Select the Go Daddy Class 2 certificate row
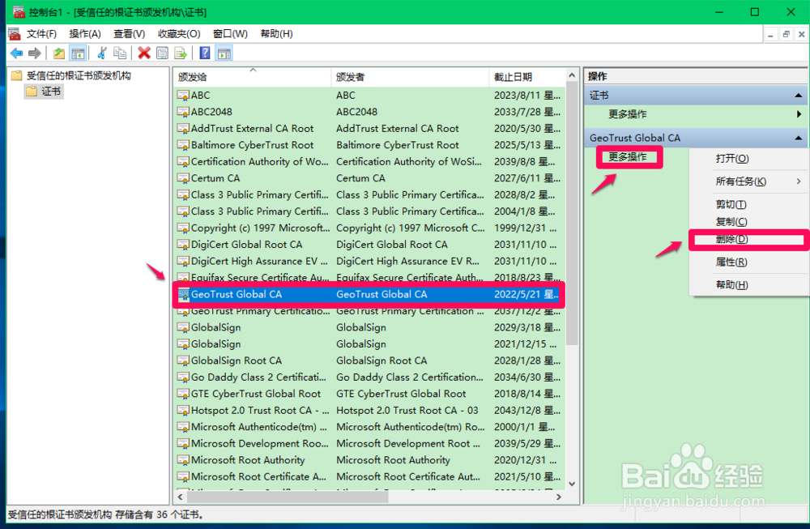Screen dimensions: 810x529 [x=369, y=378]
